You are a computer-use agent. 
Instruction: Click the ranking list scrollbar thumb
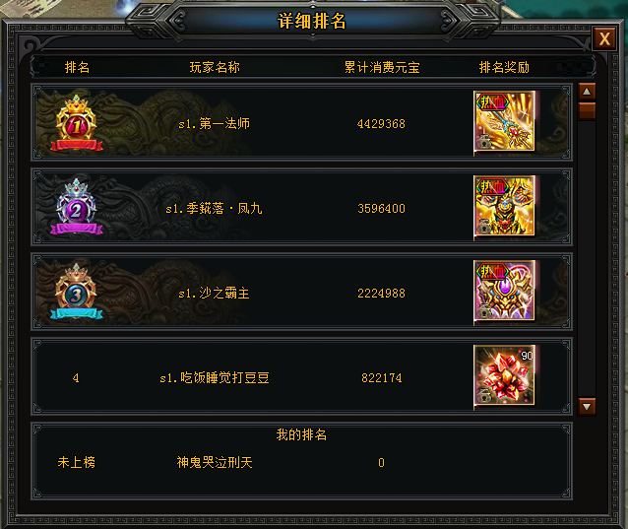coord(587,111)
